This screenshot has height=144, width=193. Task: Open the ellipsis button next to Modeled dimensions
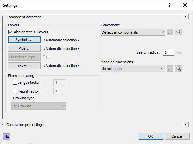pyautogui.click(x=170, y=68)
